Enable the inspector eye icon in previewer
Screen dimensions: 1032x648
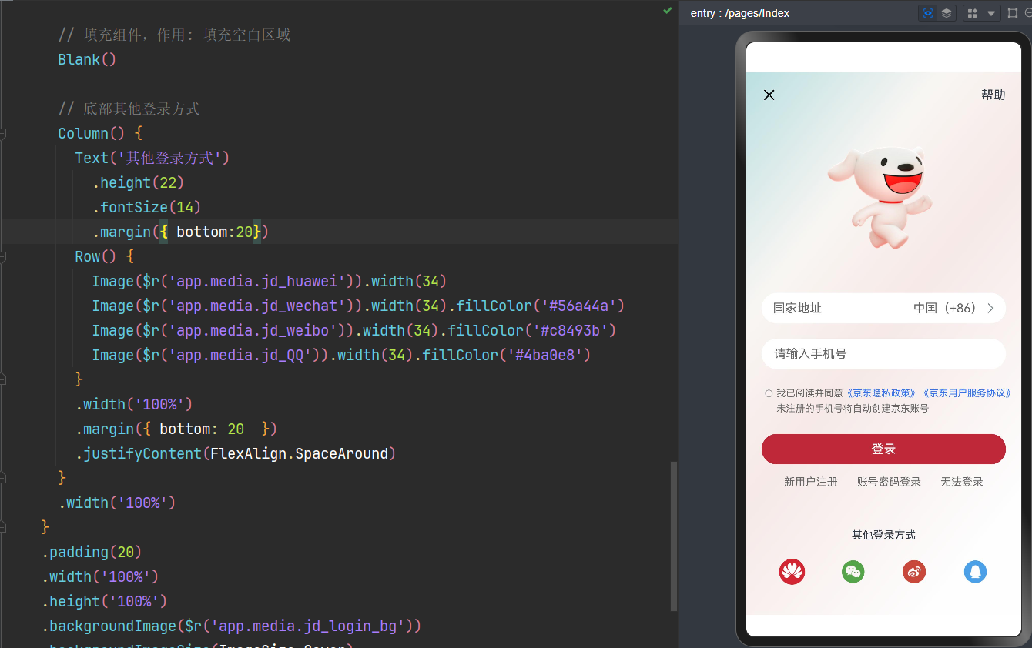click(x=927, y=13)
